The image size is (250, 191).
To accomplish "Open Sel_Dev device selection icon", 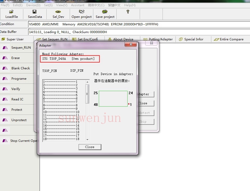I will [58, 12].
